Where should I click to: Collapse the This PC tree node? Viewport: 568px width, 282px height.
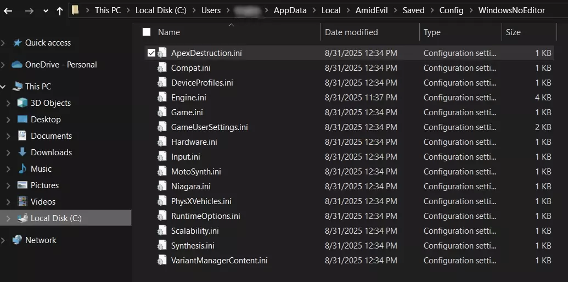(4, 86)
